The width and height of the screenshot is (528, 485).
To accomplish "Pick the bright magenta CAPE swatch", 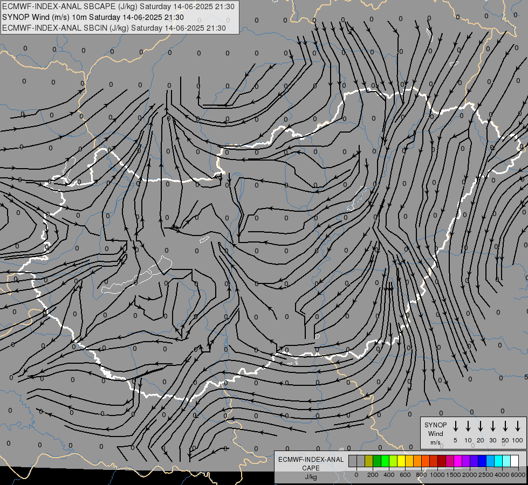I will click(x=458, y=461).
